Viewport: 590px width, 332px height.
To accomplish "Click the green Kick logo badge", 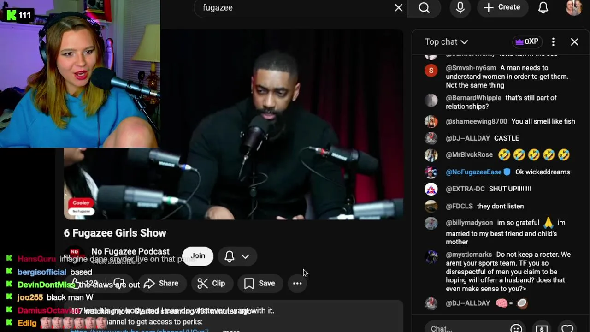I will [x=12, y=15].
